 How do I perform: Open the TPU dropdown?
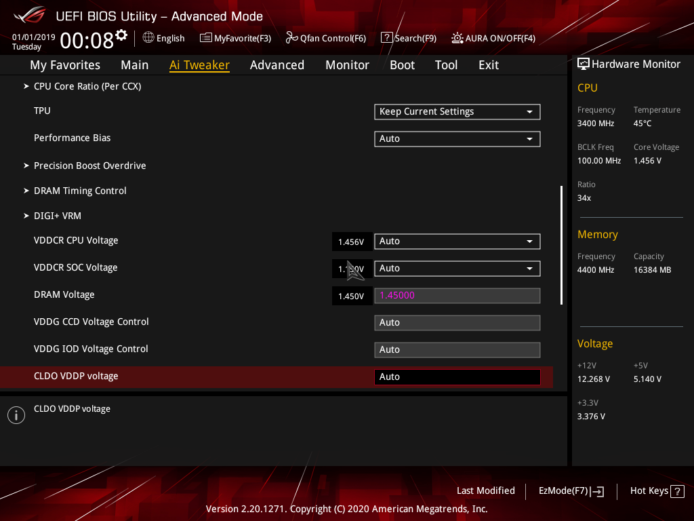(457, 112)
